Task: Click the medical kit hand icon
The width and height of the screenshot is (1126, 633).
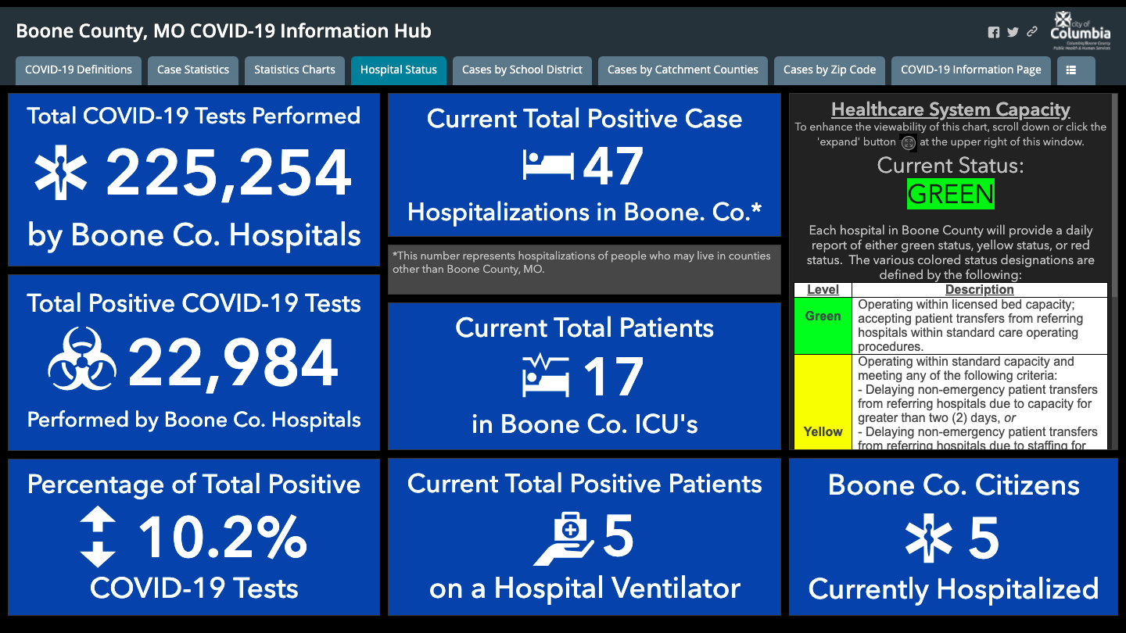Action: 564,539
